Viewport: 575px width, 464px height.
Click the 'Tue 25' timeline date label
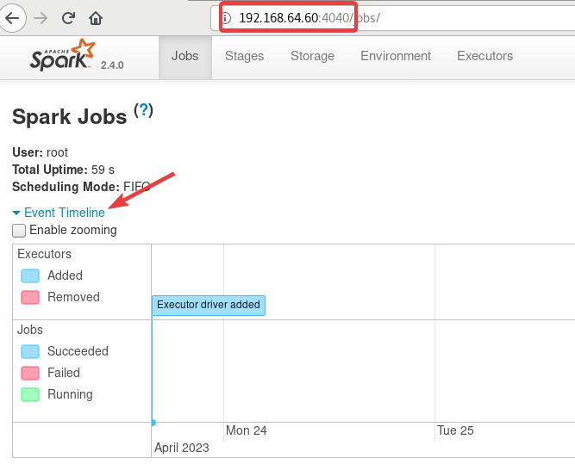[455, 430]
